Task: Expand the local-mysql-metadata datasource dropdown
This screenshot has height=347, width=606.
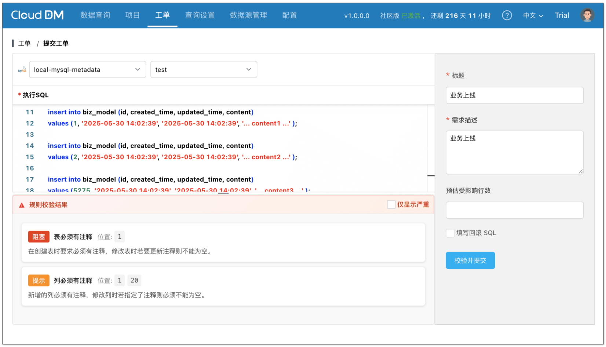Action: pyautogui.click(x=87, y=70)
